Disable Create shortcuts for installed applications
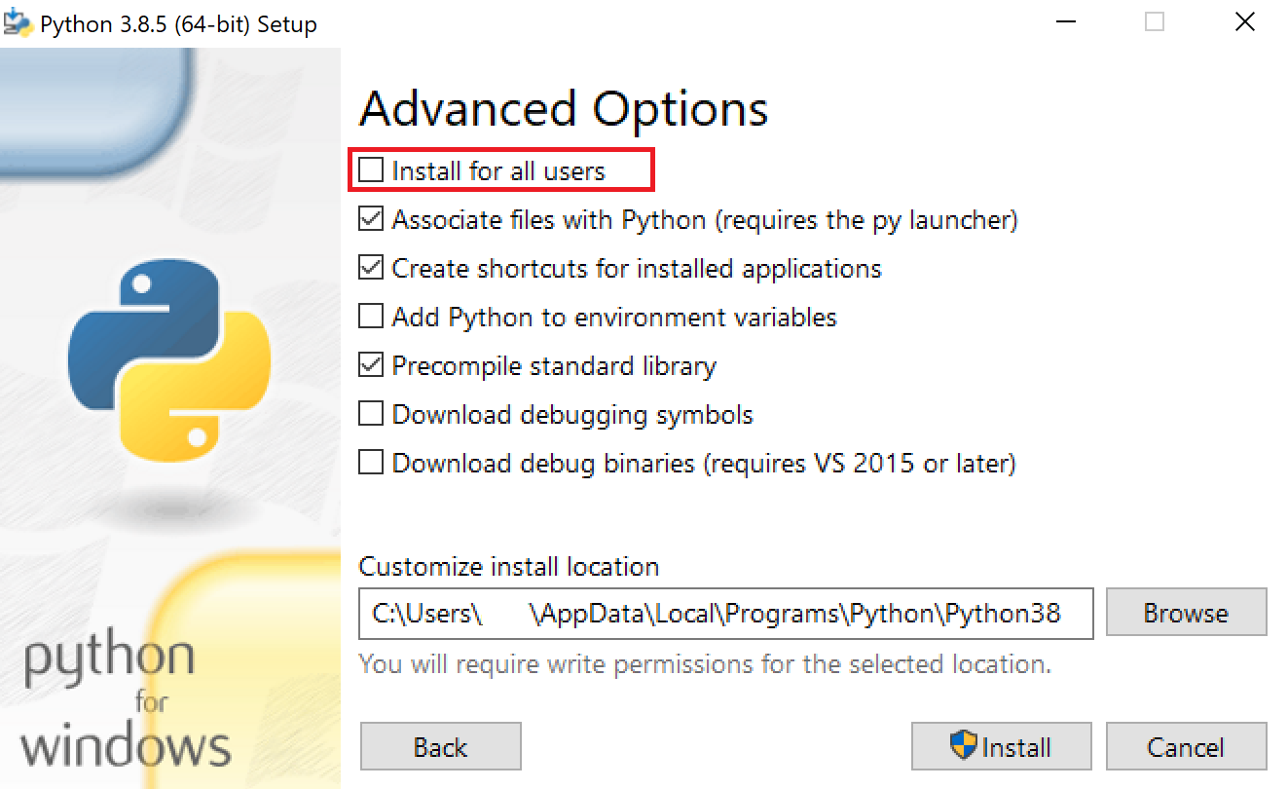 [371, 268]
